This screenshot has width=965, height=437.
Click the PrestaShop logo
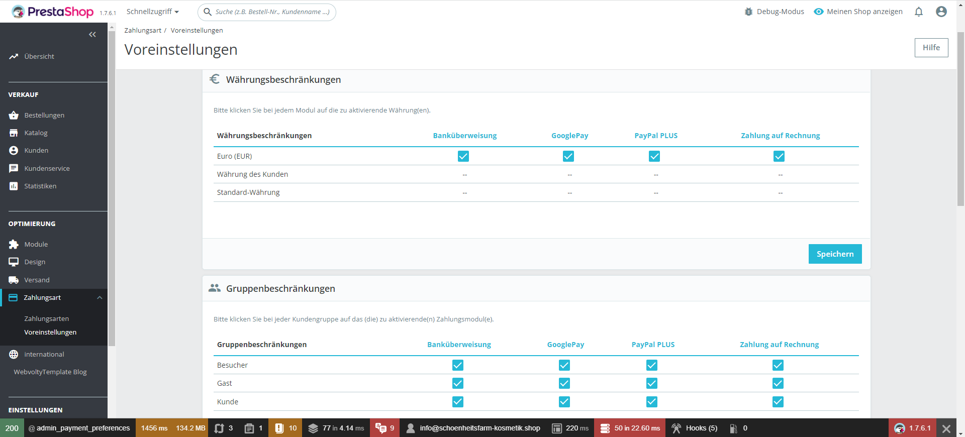53,12
